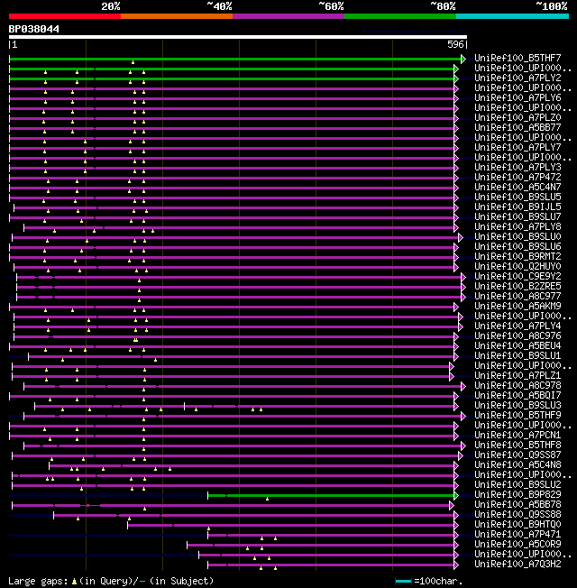Select UniRef100_B9SLU5 in the hit list
This screenshot has width=577, height=588.
click(x=517, y=197)
